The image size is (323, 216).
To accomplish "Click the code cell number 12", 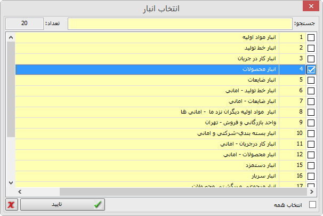I will (293, 155).
